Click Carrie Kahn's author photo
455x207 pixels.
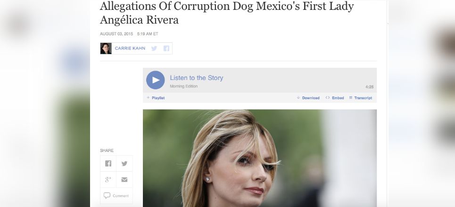106,48
